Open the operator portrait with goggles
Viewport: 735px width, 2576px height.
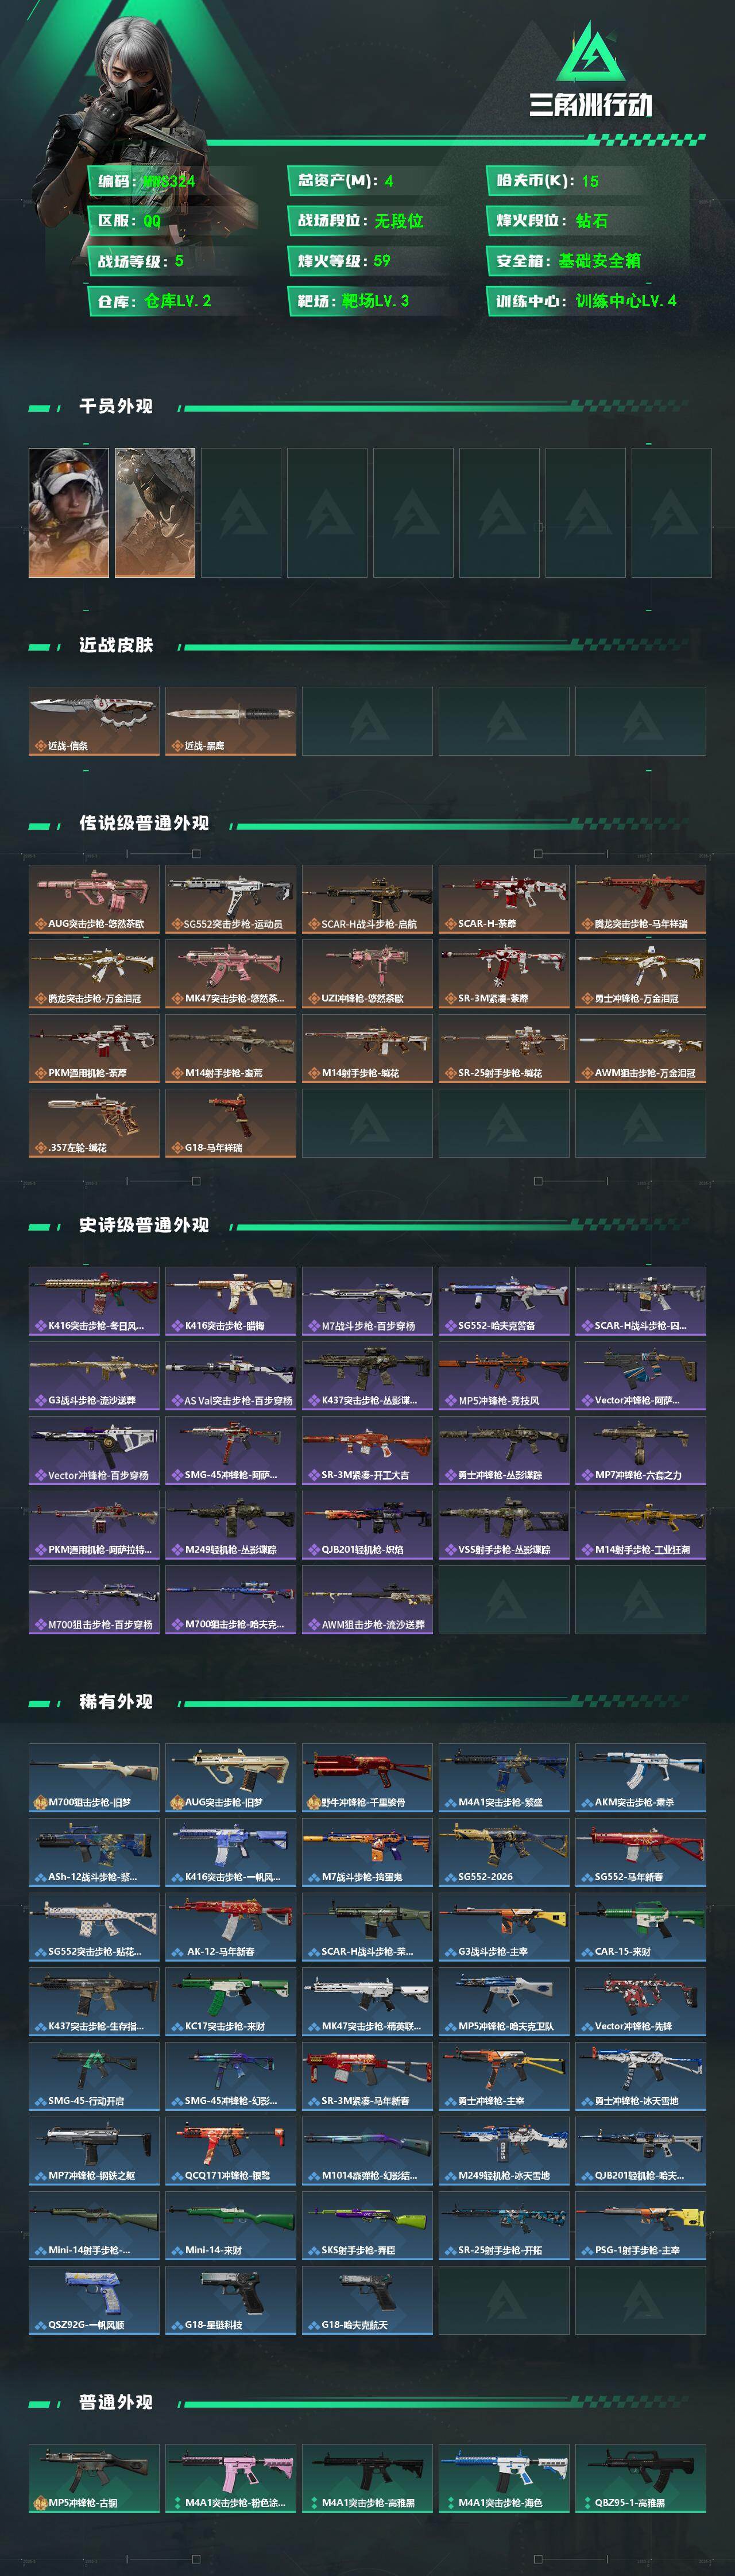[x=68, y=512]
